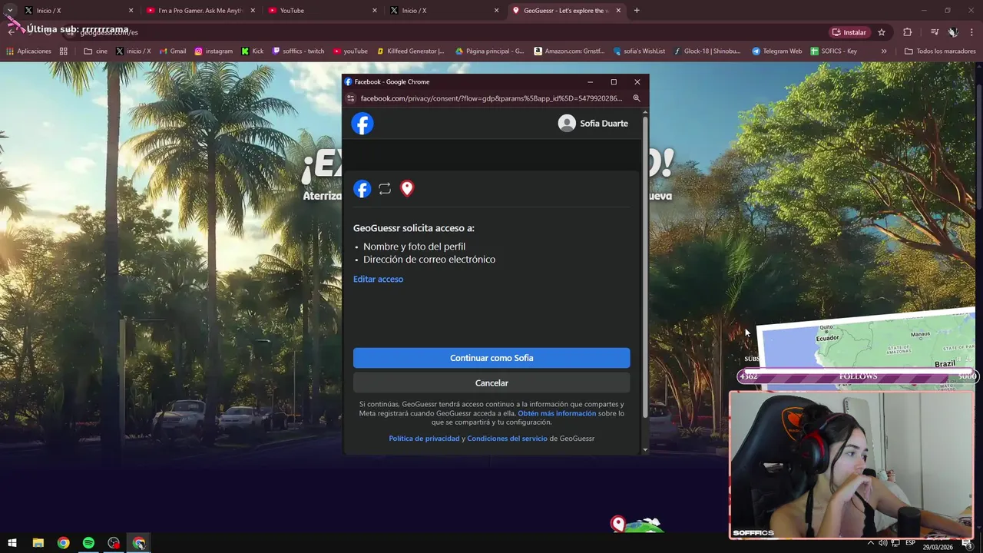Open Spotify from the taskbar

pyautogui.click(x=88, y=543)
